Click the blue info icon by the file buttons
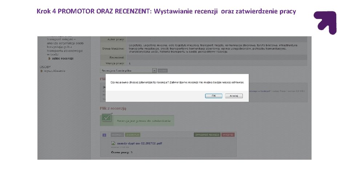 point(104,135)
